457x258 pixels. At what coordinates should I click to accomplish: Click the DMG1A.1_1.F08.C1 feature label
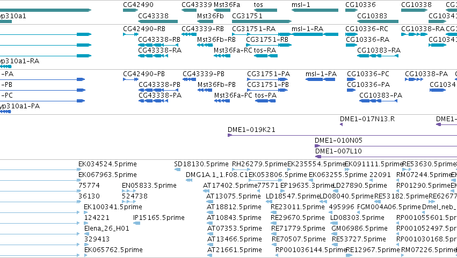(x=217, y=175)
